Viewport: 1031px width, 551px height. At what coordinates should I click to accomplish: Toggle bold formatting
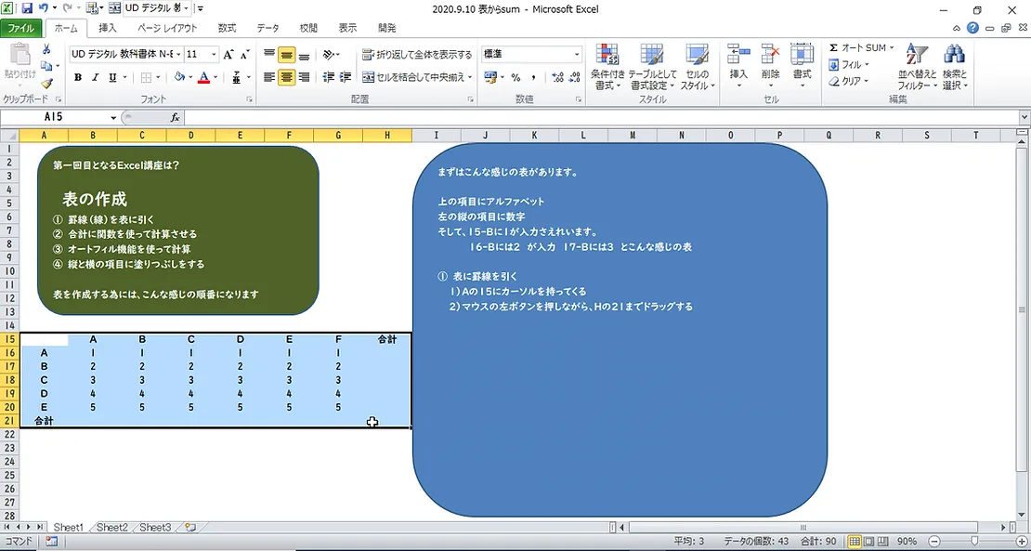78,78
